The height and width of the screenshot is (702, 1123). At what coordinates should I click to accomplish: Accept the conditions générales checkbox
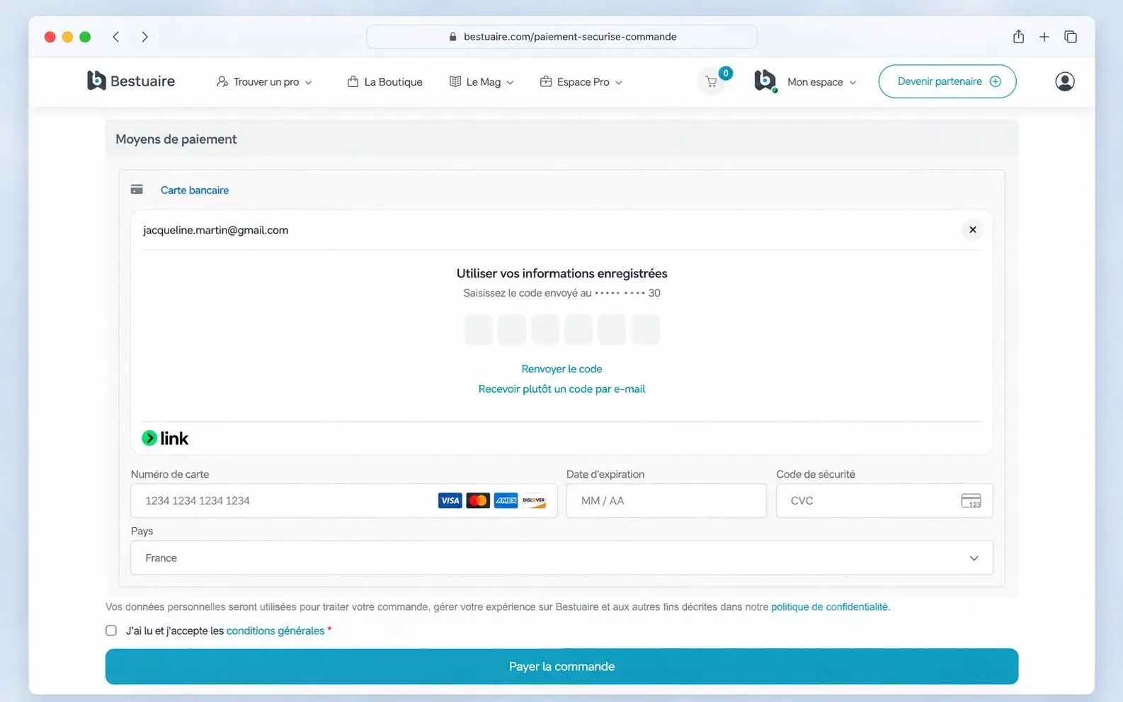111,631
